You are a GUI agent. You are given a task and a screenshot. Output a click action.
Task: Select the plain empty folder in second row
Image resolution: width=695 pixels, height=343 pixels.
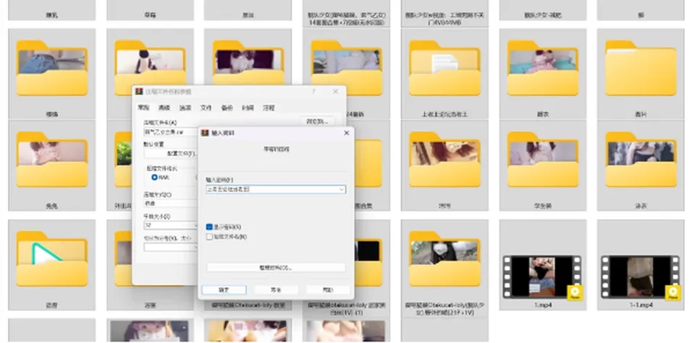tap(641, 68)
